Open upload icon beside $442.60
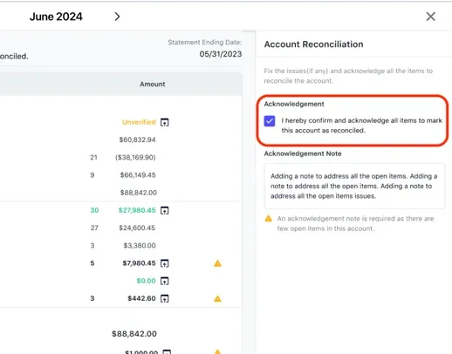This screenshot has width=452, height=354. click(165, 298)
